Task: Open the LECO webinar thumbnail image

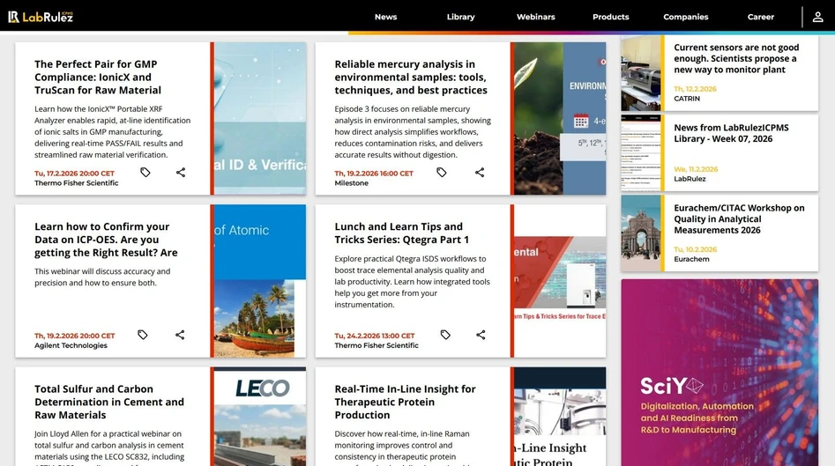Action: tap(260, 416)
